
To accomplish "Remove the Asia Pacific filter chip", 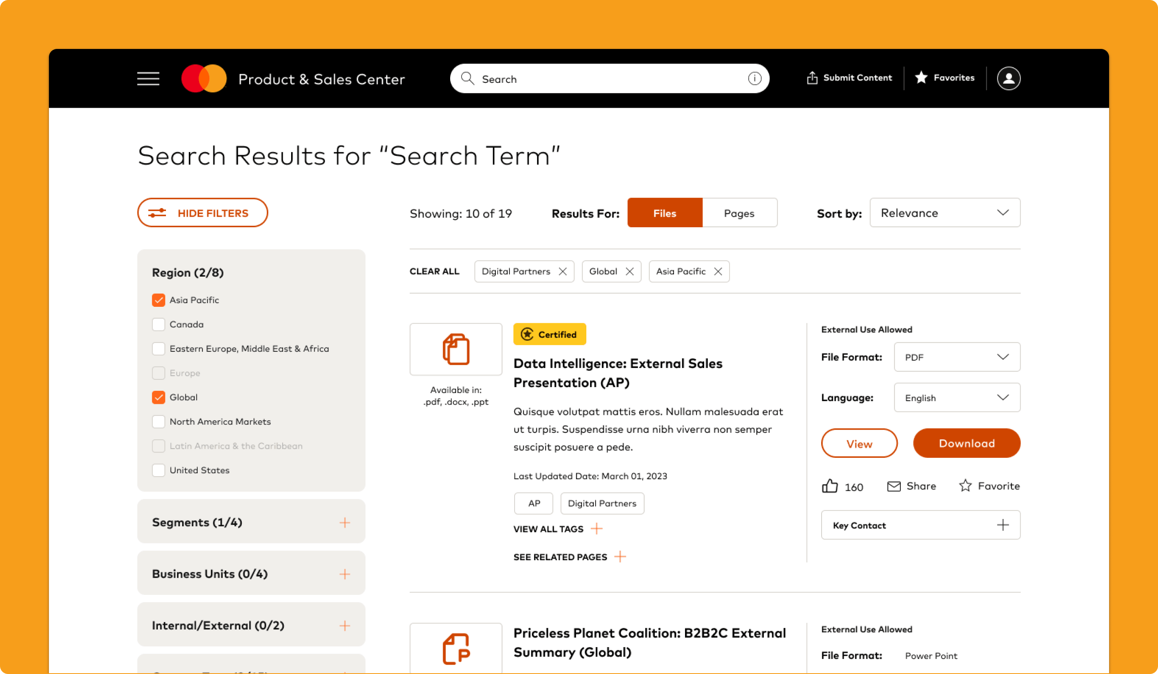I will (718, 271).
